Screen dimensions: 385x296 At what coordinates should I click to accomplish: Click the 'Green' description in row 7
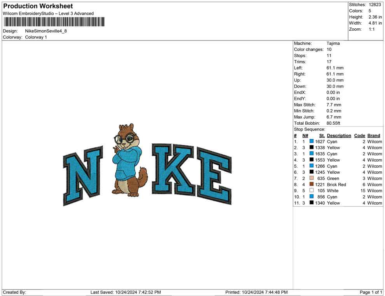[333, 178]
